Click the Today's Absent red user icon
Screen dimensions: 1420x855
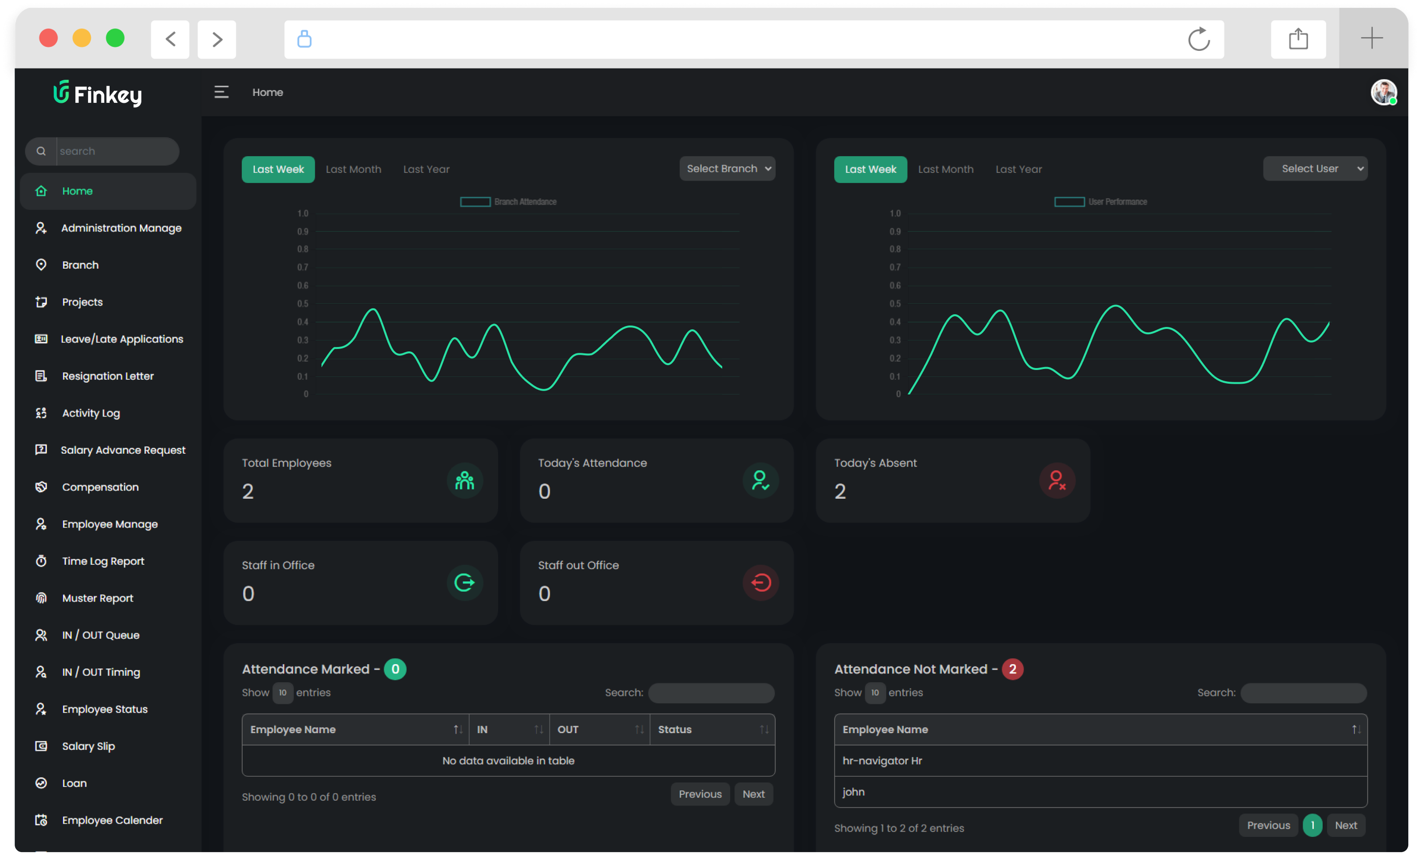click(x=1056, y=481)
